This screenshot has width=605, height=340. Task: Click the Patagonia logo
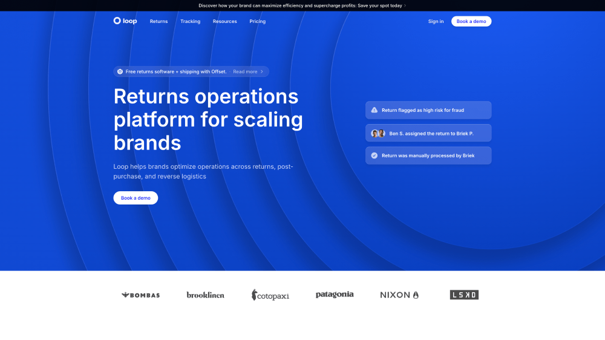[335, 295]
